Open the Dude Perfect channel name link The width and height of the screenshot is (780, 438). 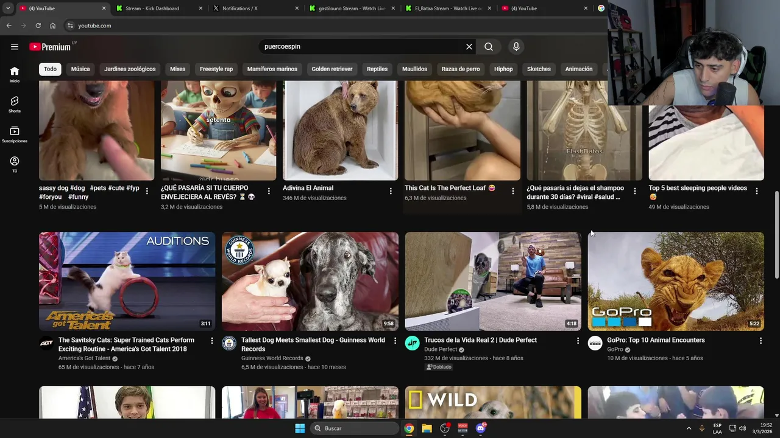pos(441,349)
